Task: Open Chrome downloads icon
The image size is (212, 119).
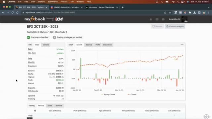Action: click(194, 13)
